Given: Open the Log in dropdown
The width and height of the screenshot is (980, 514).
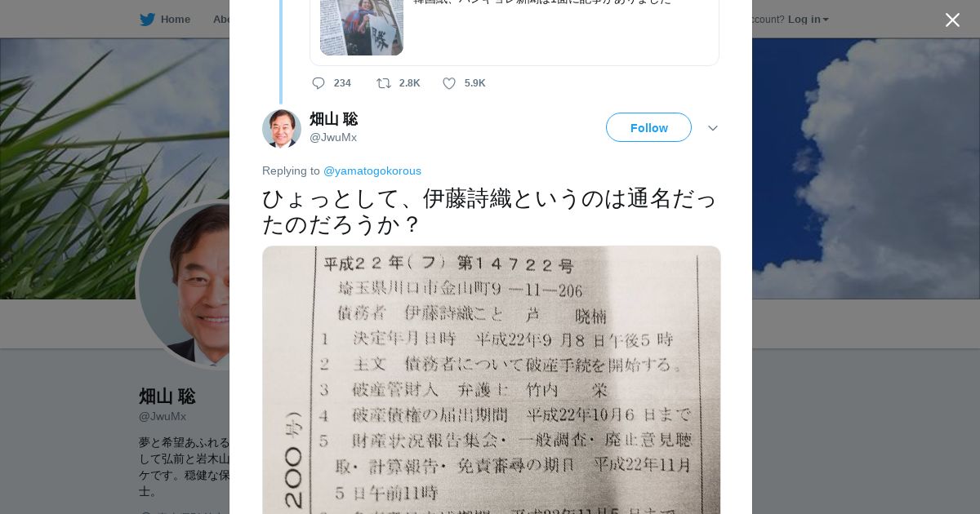Looking at the screenshot, I should [x=808, y=20].
